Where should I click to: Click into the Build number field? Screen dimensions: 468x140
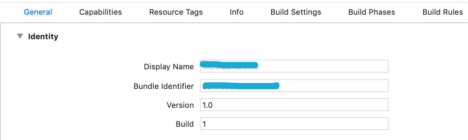pyautogui.click(x=294, y=124)
